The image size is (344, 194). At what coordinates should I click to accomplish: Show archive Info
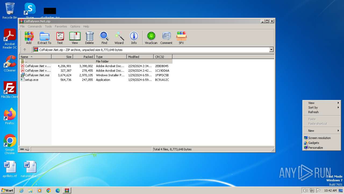[134, 38]
